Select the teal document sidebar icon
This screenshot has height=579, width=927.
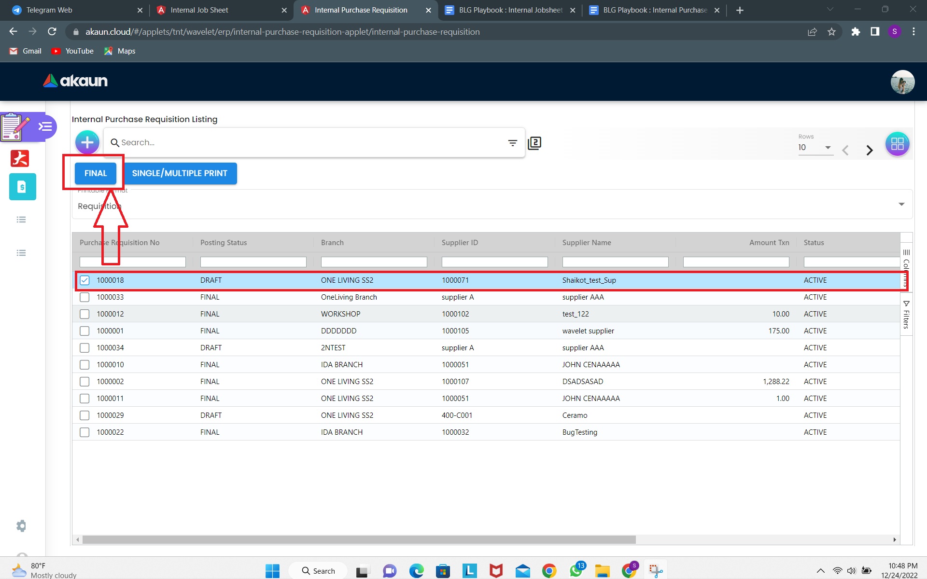click(22, 187)
